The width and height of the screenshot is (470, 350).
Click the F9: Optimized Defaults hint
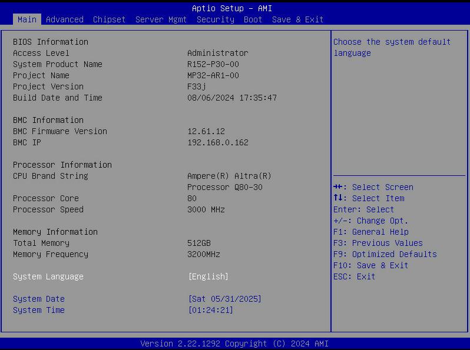(x=385, y=254)
